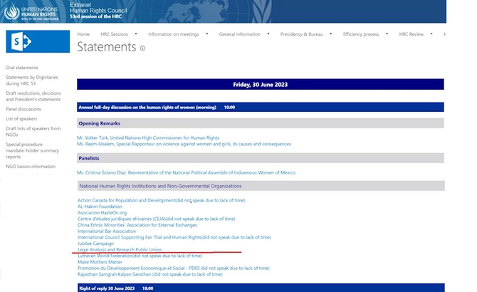Open the info icon beside Statements heading

point(142,48)
